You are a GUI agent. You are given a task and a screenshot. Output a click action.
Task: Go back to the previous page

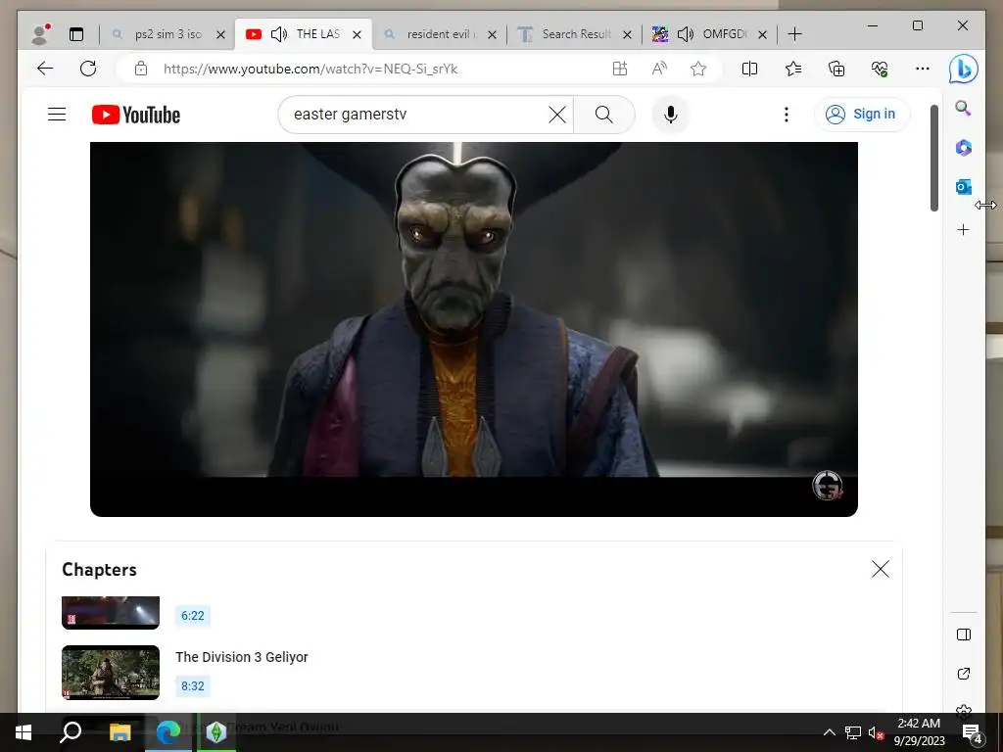(x=45, y=69)
